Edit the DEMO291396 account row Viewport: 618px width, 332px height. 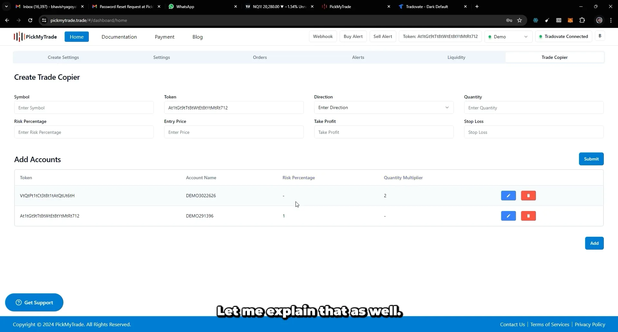coord(508,216)
